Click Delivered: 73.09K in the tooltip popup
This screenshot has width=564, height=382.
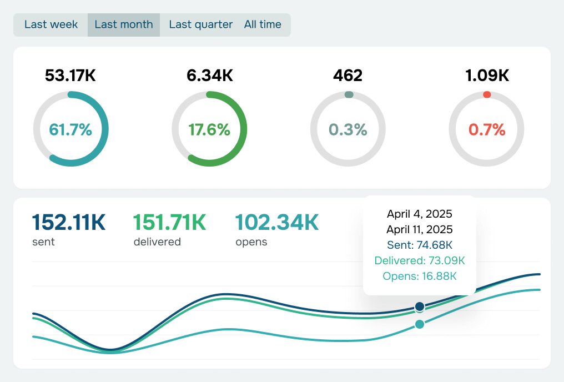point(419,260)
